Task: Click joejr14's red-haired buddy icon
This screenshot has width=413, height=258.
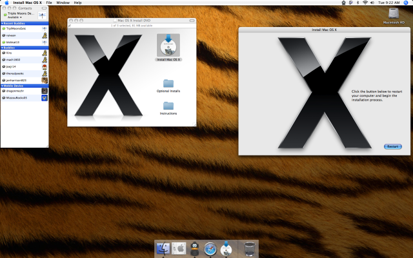Action: pos(45,66)
